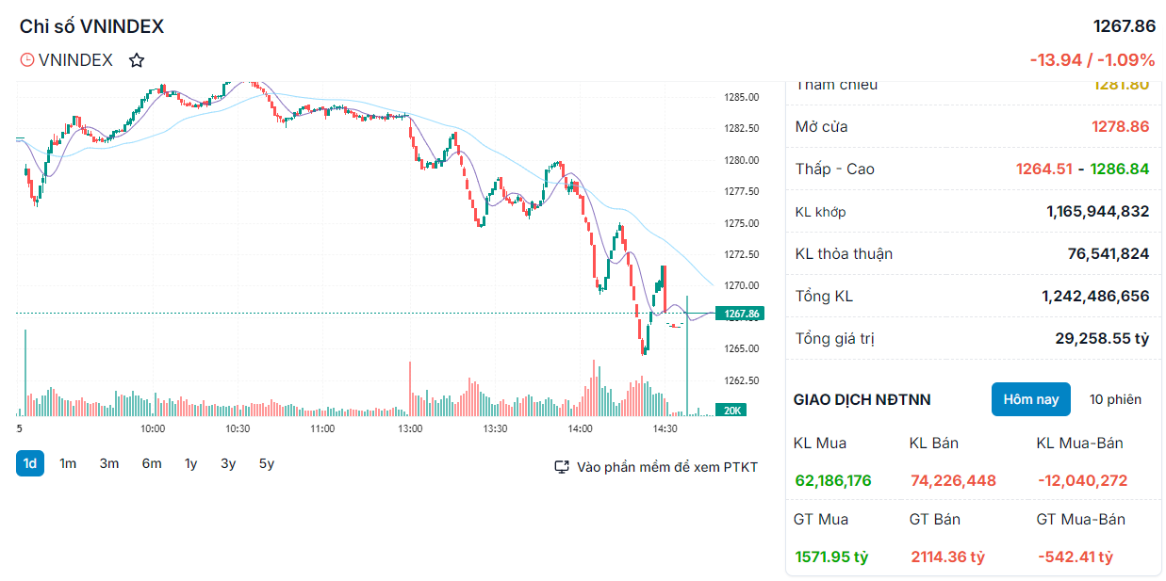Viewport: 1166px width, 581px height.
Task: Click the monitor icon before PTKT text
Action: point(563,467)
